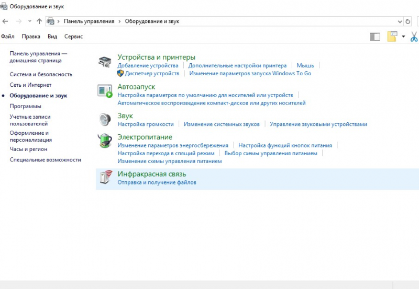Click the shield icon beside Диспетчер устройств
The height and width of the screenshot is (289, 419).
(x=120, y=73)
